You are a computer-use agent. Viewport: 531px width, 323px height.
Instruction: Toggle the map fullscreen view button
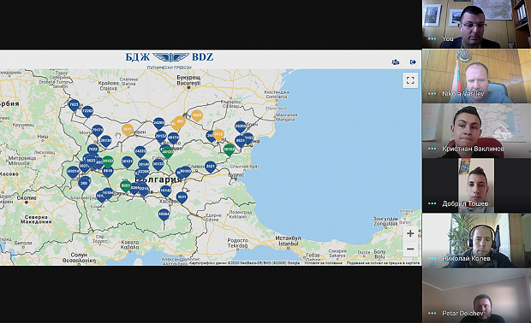tap(410, 80)
